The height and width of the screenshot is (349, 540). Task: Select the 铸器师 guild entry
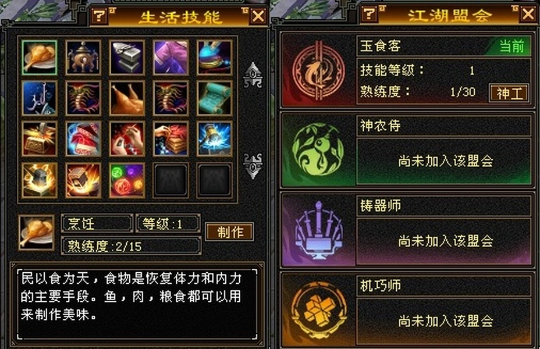pos(407,230)
